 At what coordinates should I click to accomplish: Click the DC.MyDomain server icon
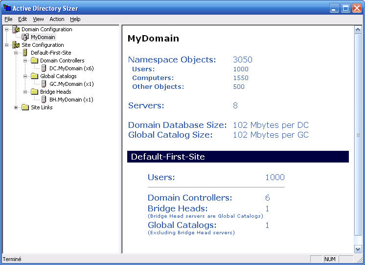pyautogui.click(x=44, y=68)
